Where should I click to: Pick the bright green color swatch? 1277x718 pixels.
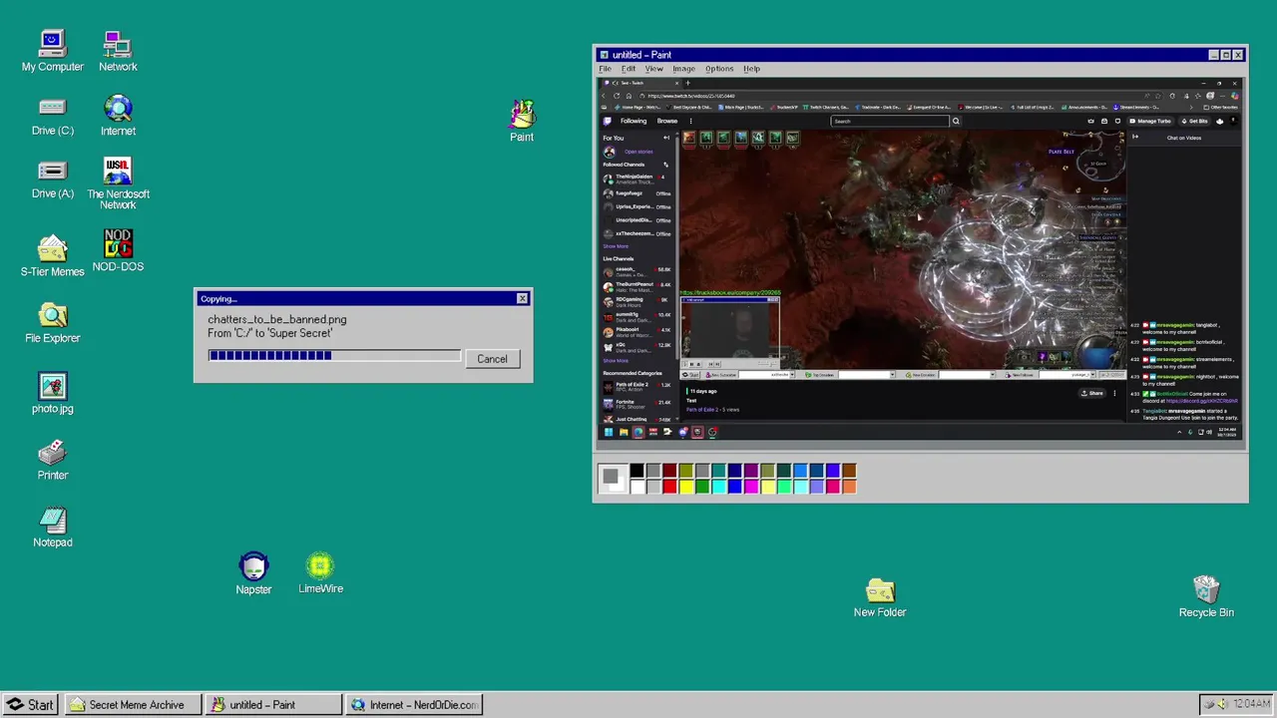[x=702, y=487]
